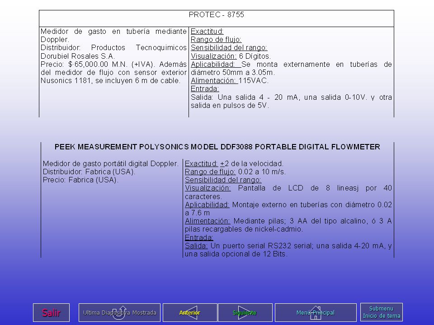Image resolution: width=434 pixels, height=325 pixels.
Task: Click "Sensibilidad del rango:" in the PROTEC table
Action: (229, 47)
